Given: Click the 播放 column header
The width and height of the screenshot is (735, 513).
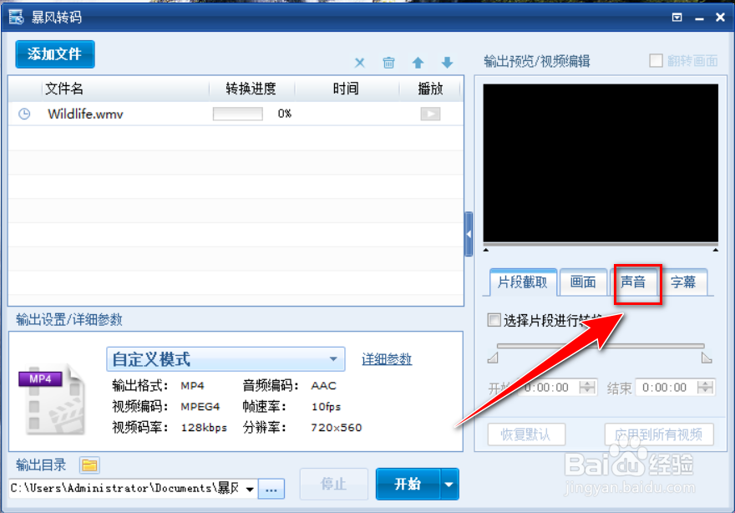Looking at the screenshot, I should (430, 89).
